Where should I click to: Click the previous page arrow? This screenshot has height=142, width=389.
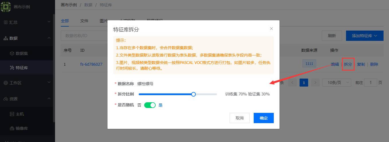[292, 83]
